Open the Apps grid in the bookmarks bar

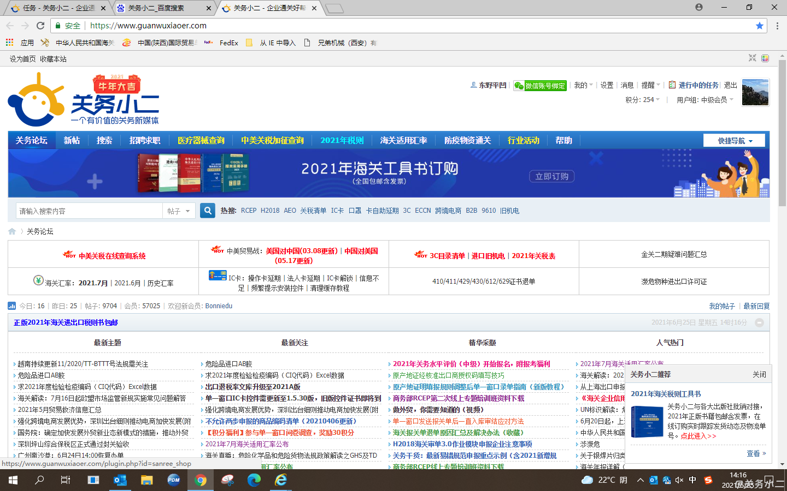point(9,43)
